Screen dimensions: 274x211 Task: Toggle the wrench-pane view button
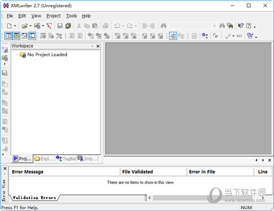[x=24, y=36]
